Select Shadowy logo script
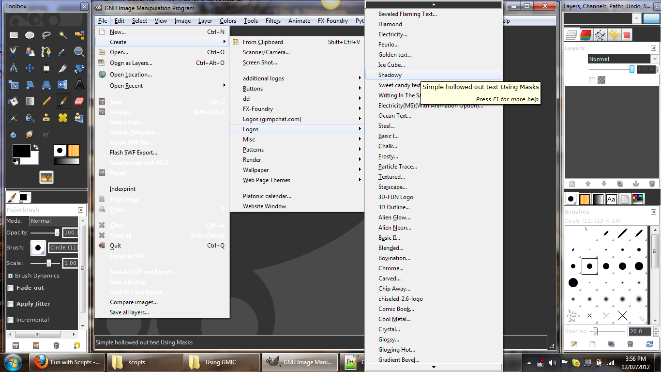 [x=434, y=75]
